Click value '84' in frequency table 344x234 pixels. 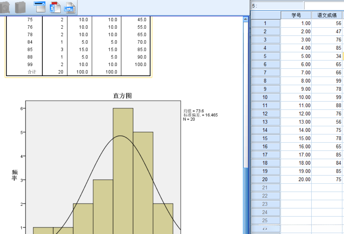[30, 42]
